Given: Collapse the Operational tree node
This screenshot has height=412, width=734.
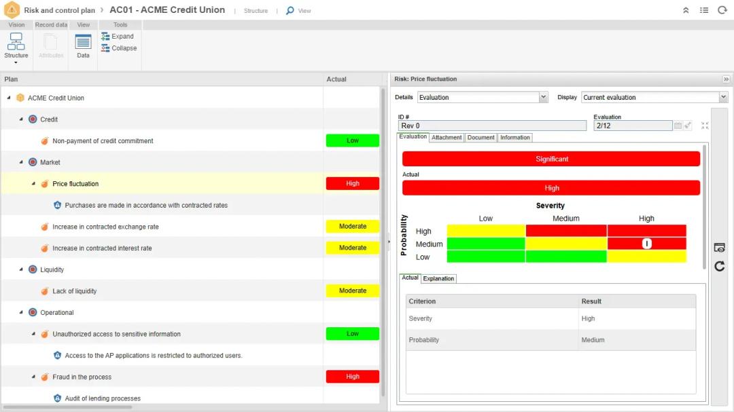Looking at the screenshot, I should (22, 313).
